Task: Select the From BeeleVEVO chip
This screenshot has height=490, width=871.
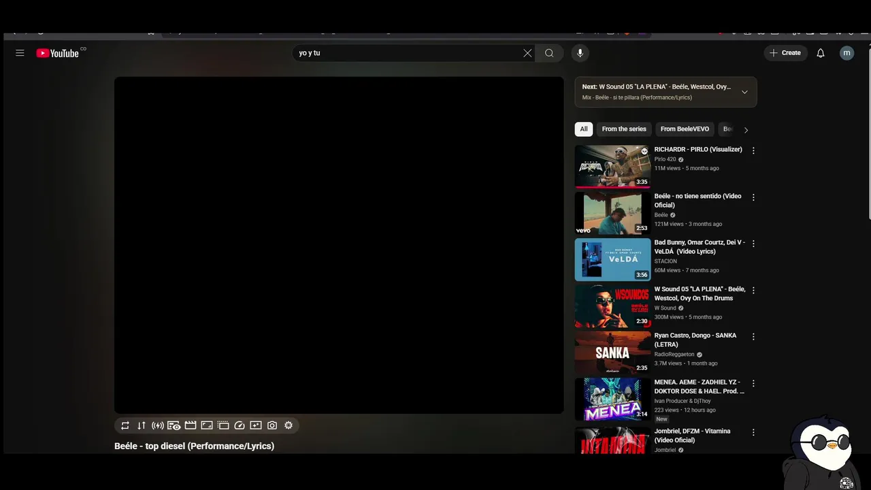Action: click(685, 129)
